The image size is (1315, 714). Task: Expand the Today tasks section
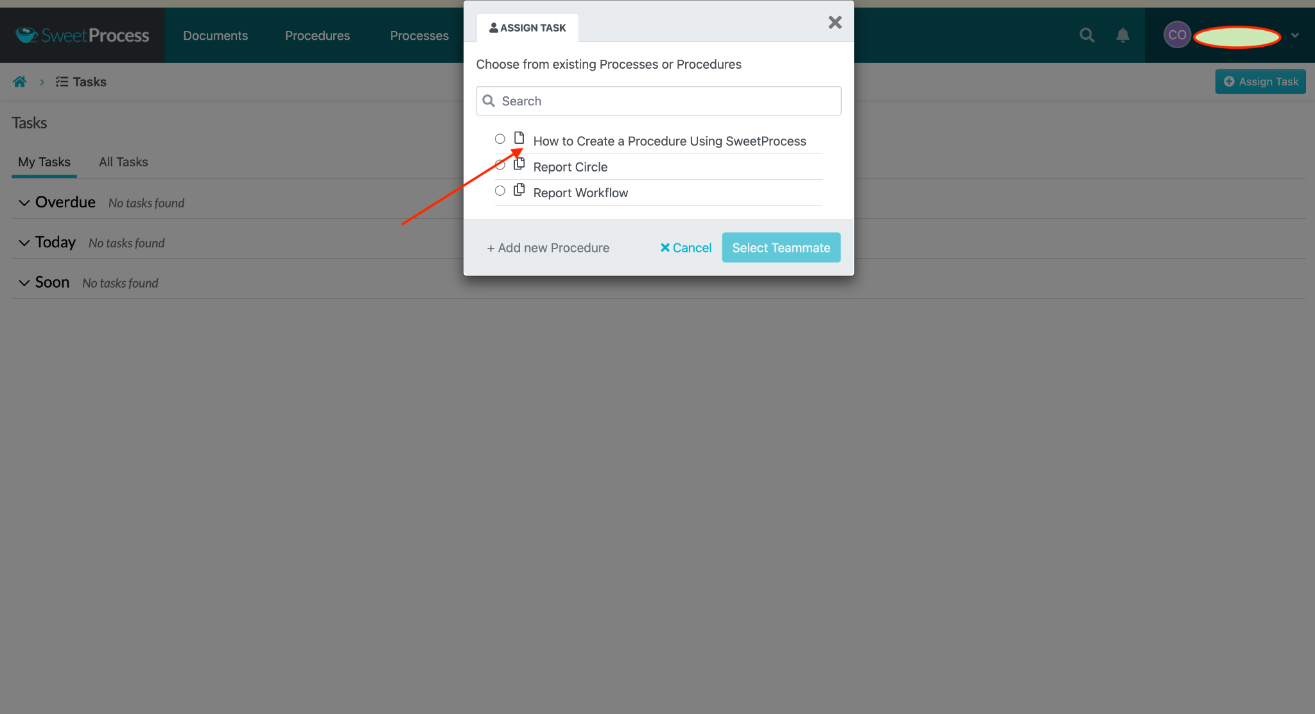click(x=24, y=242)
